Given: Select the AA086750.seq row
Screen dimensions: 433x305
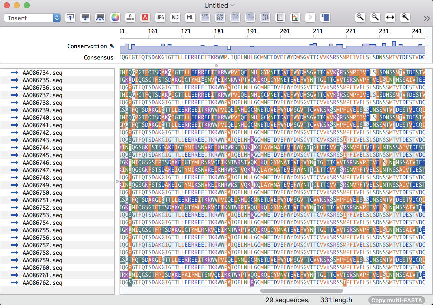Looking at the screenshot, I should click(x=42, y=193).
